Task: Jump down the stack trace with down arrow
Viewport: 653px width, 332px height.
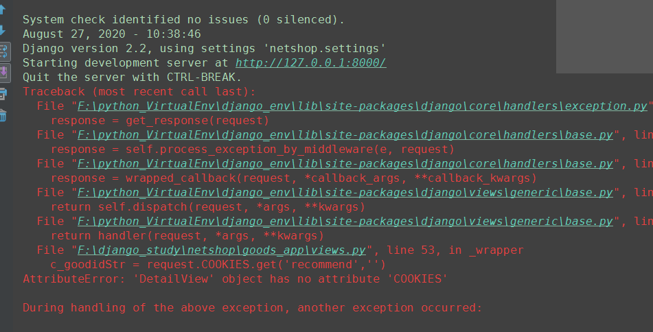Action: (3, 30)
